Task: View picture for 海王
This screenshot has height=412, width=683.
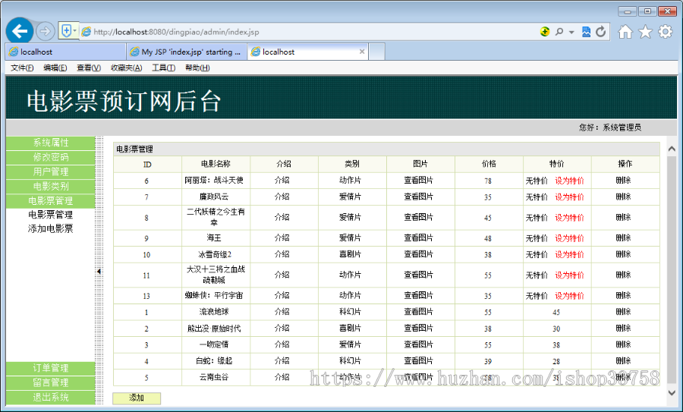Action: point(419,237)
